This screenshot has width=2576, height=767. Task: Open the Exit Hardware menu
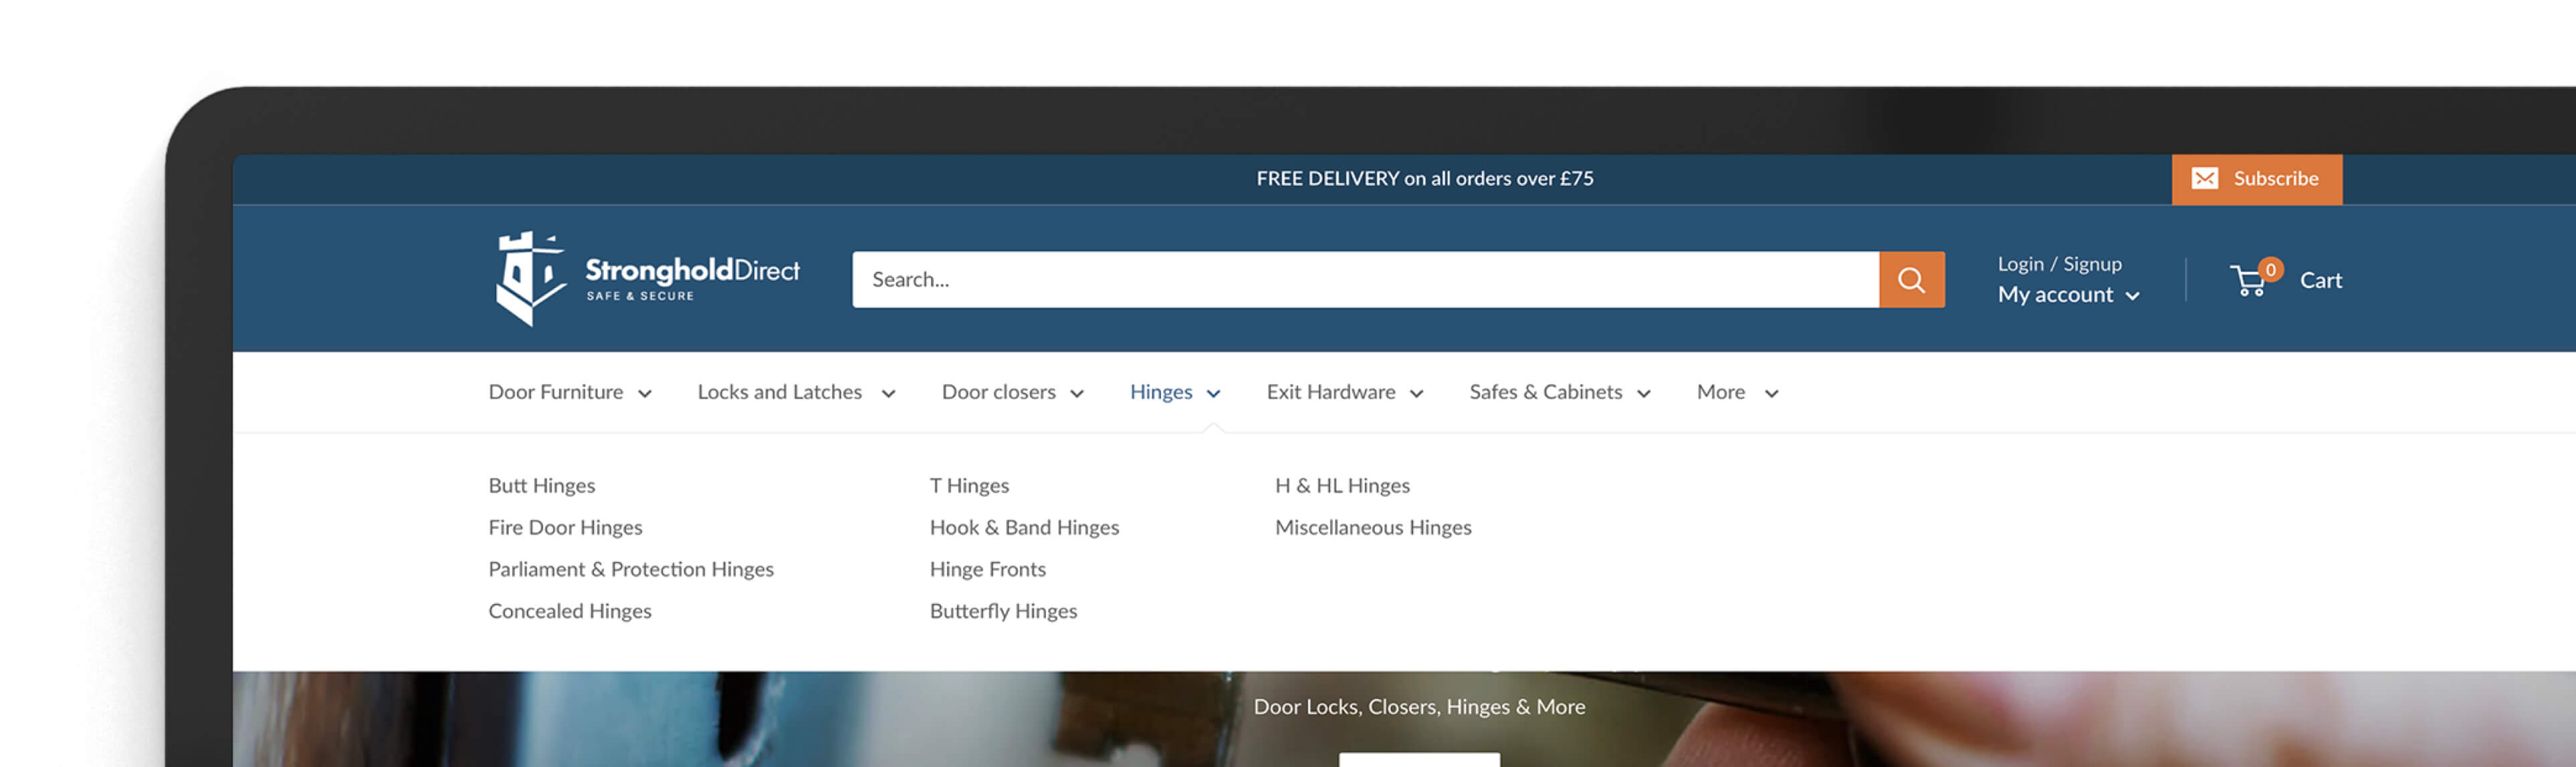coord(1330,392)
